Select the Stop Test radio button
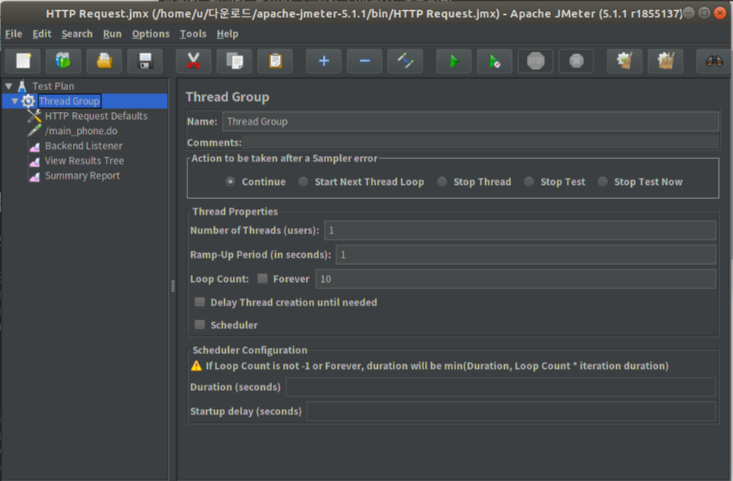Viewport: 733px width, 481px height. (529, 182)
